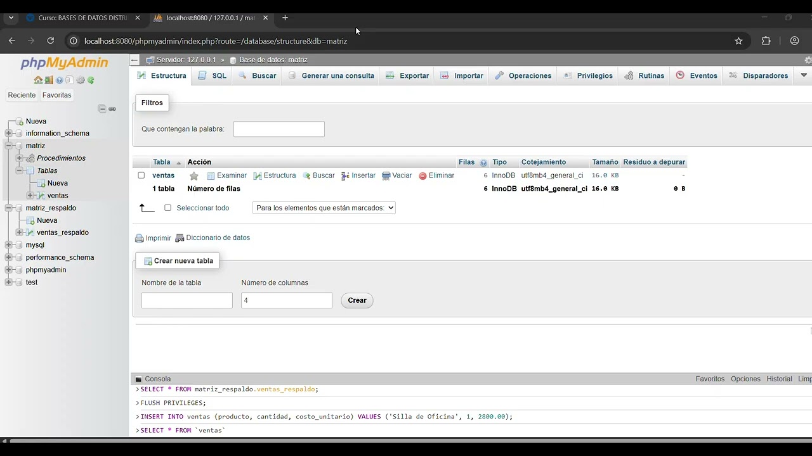The height and width of the screenshot is (456, 812).
Task: Click the Procedimientos gears icon
Action: pos(30,158)
